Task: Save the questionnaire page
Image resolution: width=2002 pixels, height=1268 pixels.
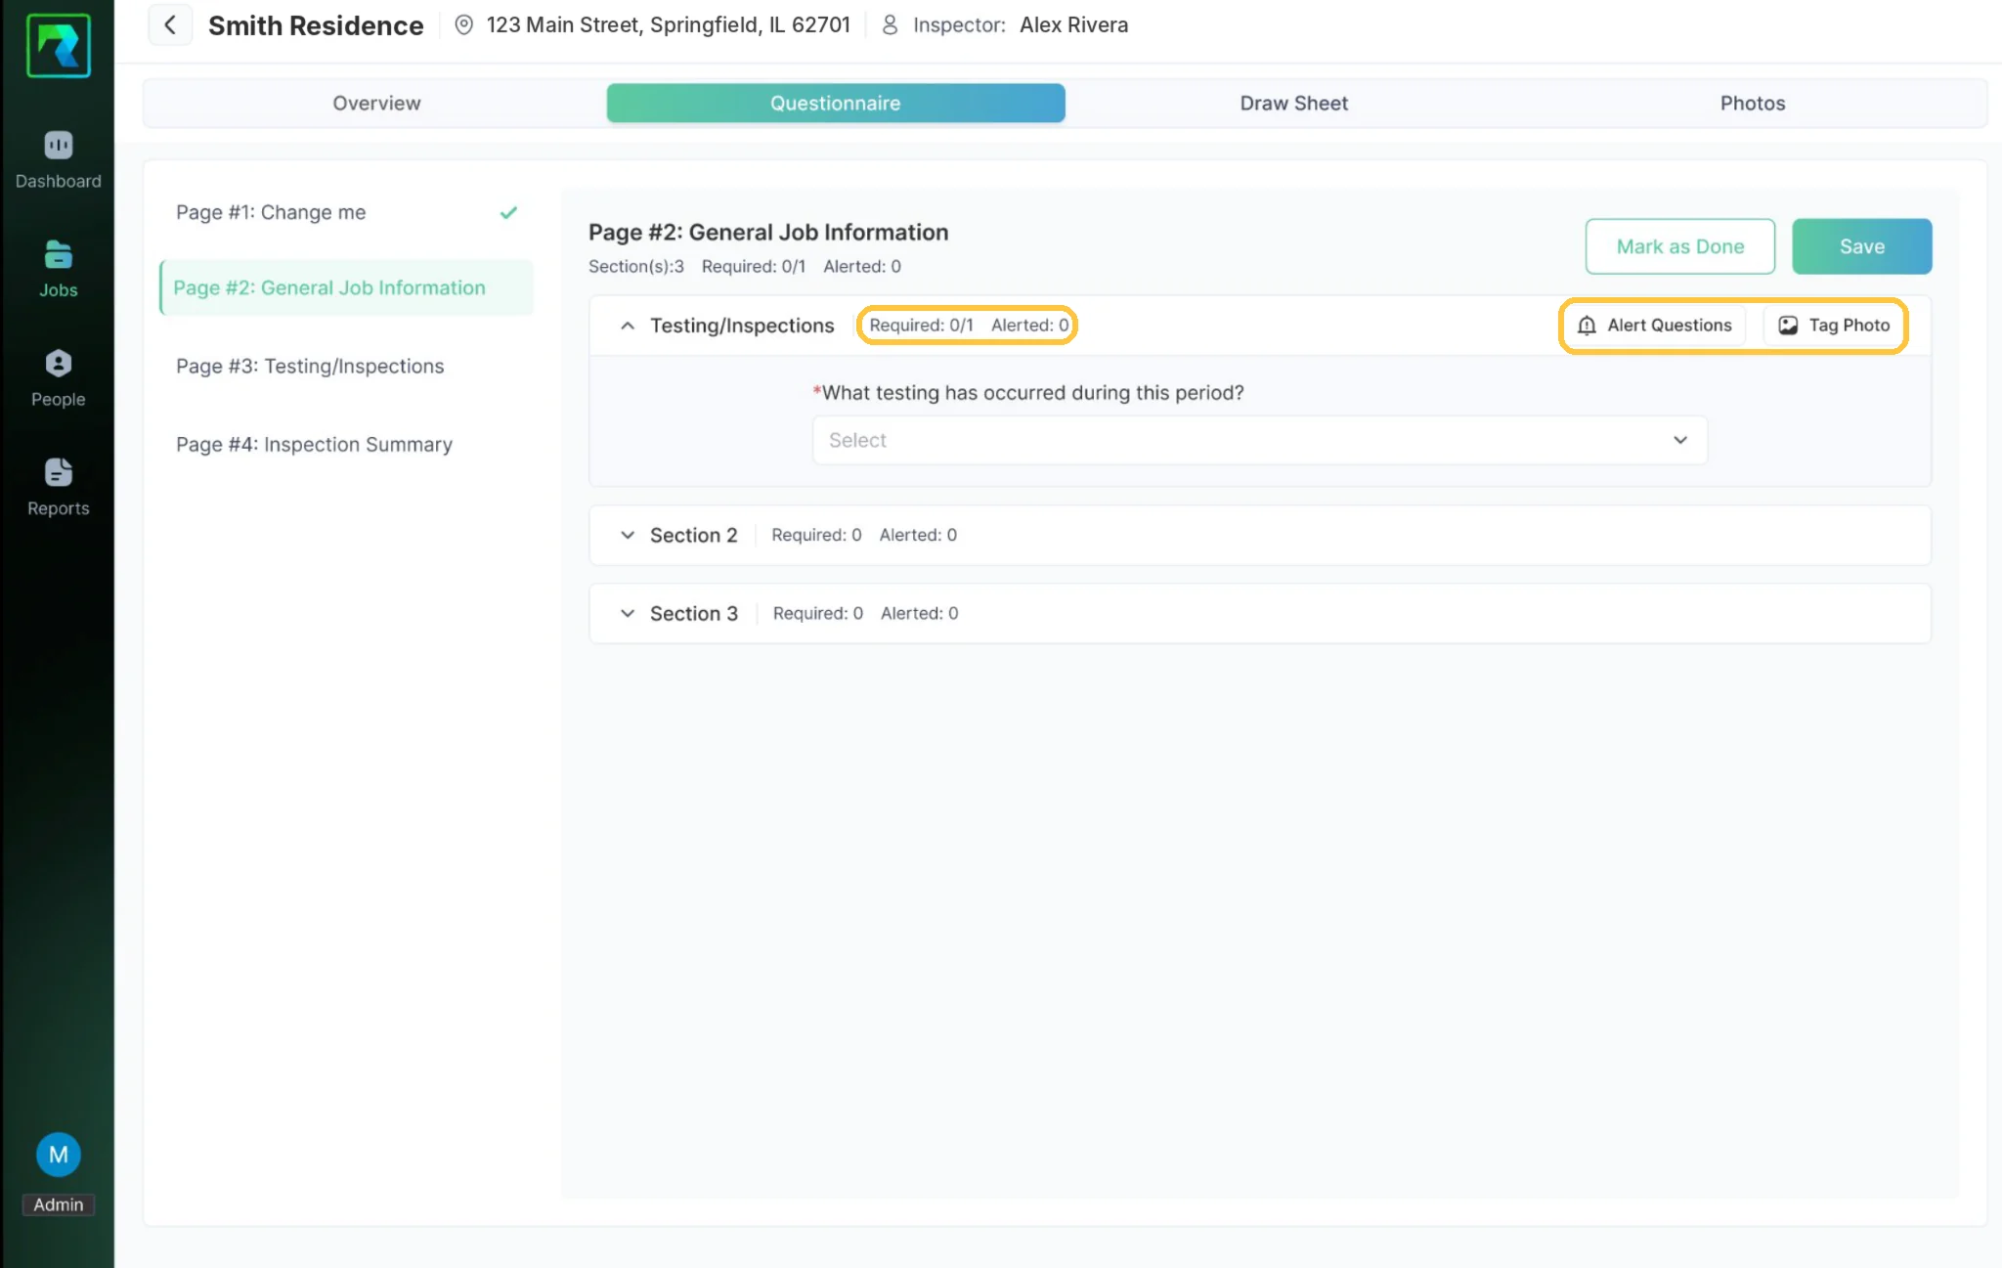Action: (1861, 246)
